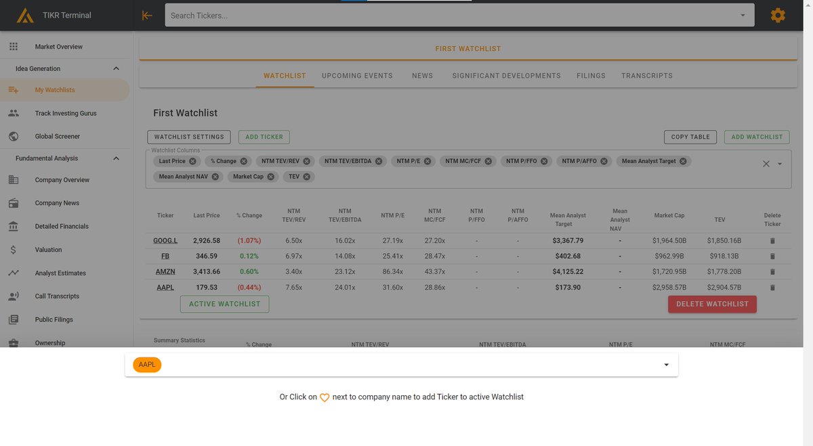This screenshot has width=813, height=446.
Task: Open the GOOG.L ticker link
Action: point(165,240)
